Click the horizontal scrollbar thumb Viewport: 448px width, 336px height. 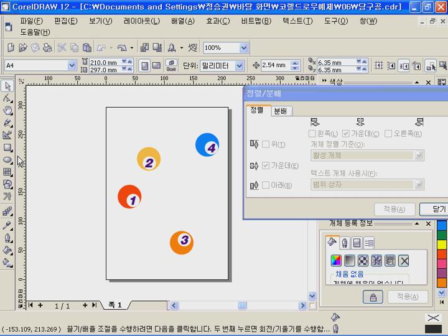coord(242,306)
